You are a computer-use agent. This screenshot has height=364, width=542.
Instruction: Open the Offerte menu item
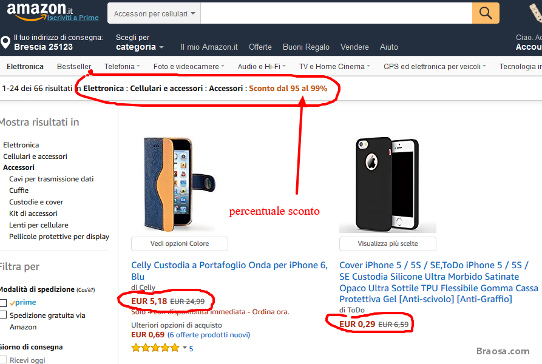[x=260, y=47]
